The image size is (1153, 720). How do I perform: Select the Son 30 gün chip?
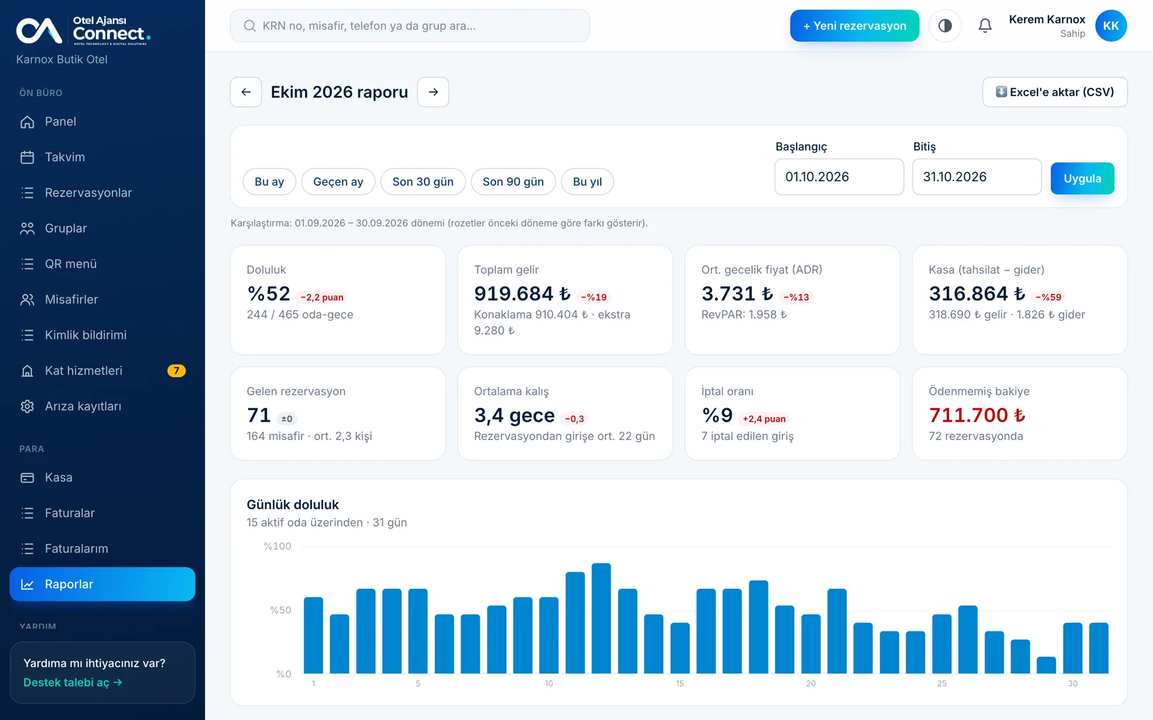[423, 182]
